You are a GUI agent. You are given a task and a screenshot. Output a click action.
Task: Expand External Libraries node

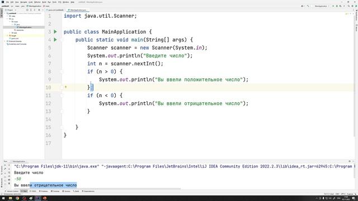point(5,41)
